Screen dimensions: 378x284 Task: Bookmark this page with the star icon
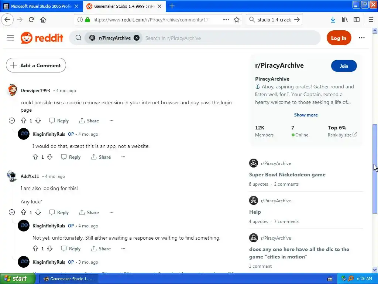[x=237, y=20]
